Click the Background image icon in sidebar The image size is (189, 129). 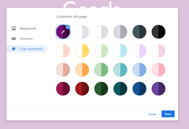(x=14, y=28)
